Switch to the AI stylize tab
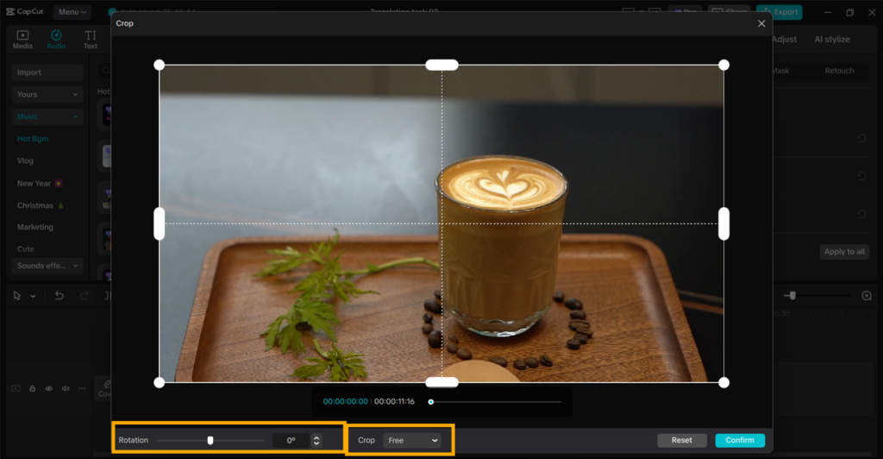The height and width of the screenshot is (459, 883). point(831,40)
